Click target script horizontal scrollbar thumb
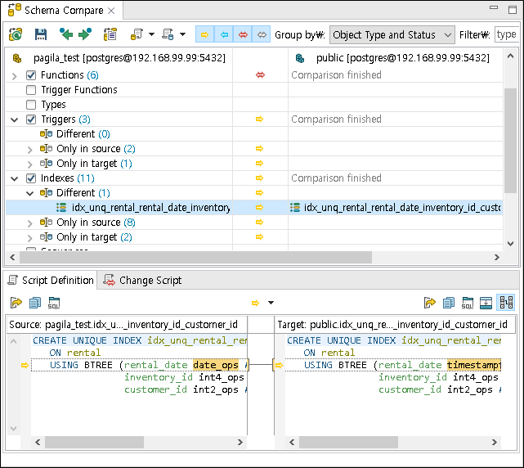 (x=348, y=443)
